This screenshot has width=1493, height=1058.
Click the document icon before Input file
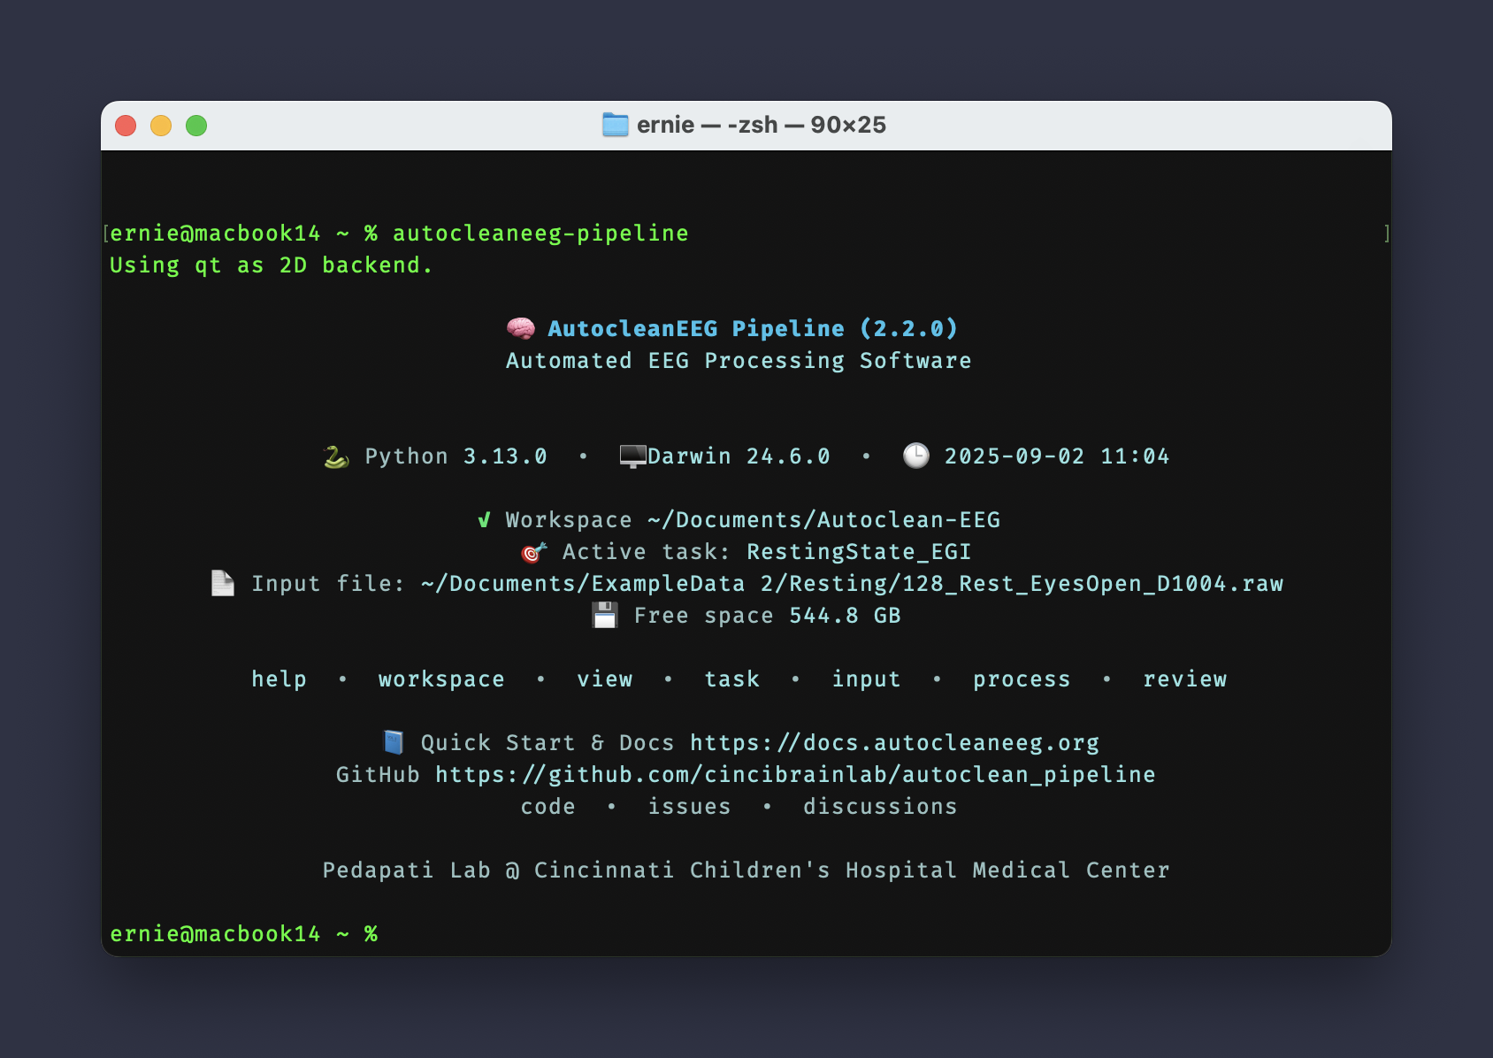(223, 583)
